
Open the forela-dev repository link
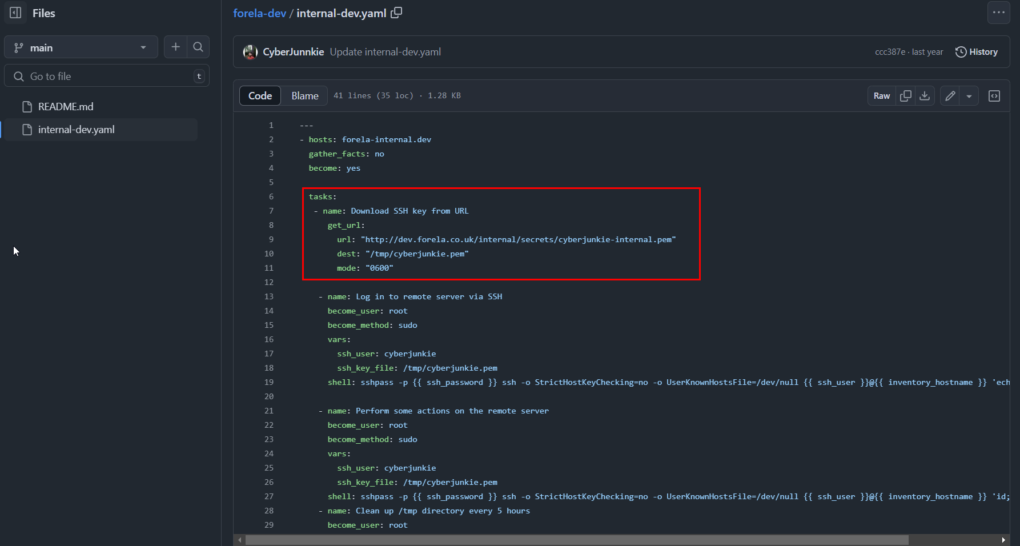259,13
